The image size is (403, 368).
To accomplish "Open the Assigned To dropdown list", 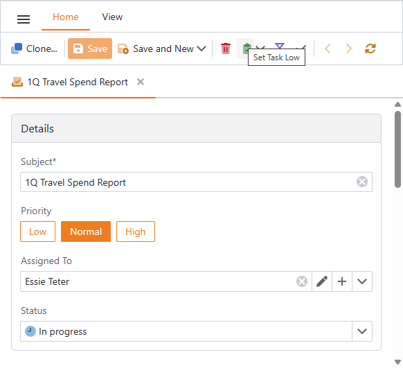I will [x=362, y=281].
